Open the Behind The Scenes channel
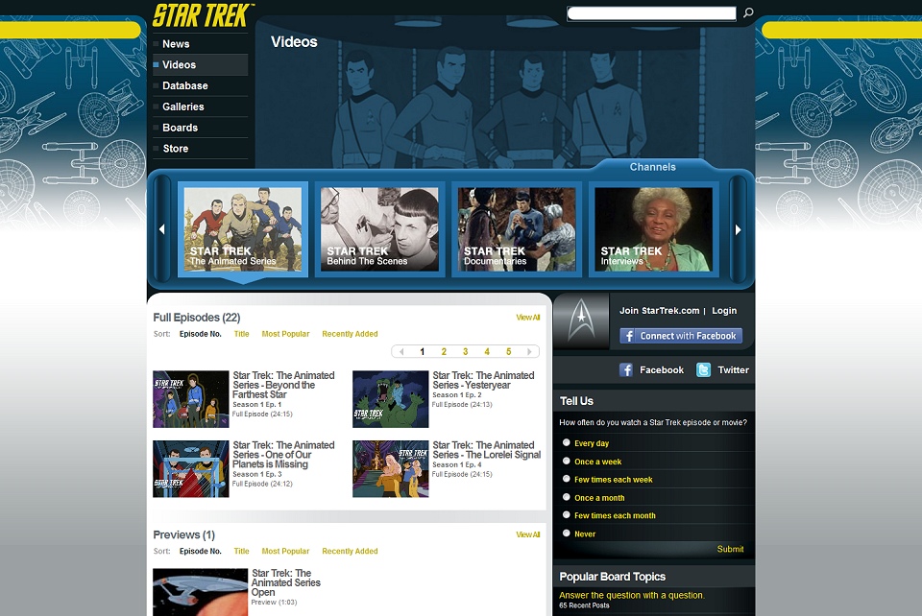 coord(380,229)
